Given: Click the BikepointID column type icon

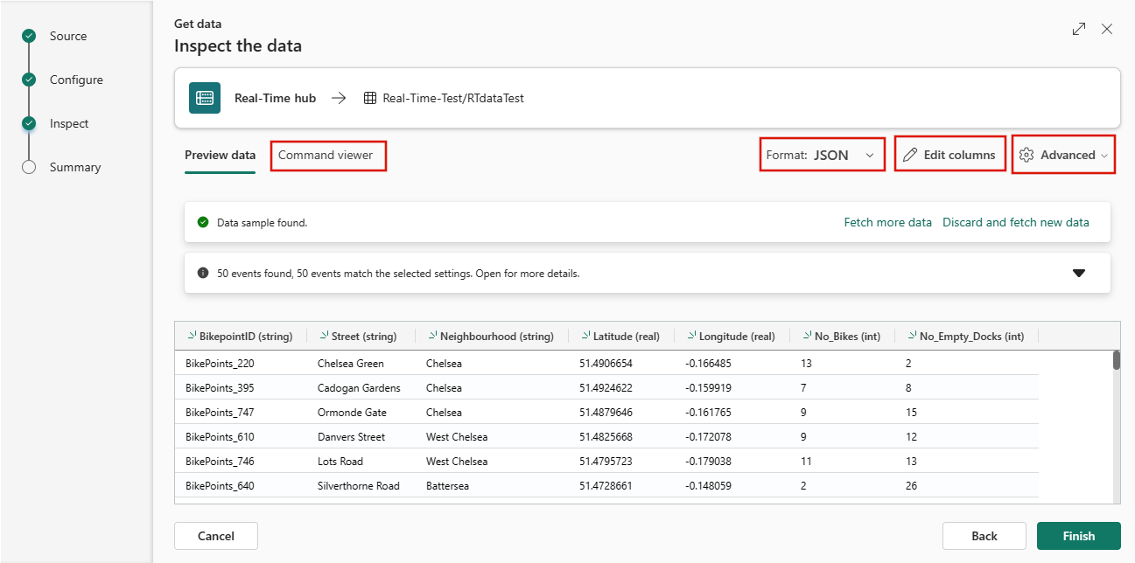Looking at the screenshot, I should (x=192, y=336).
